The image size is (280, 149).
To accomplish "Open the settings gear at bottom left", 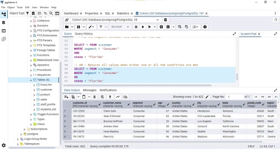I will click(x=4, y=145).
